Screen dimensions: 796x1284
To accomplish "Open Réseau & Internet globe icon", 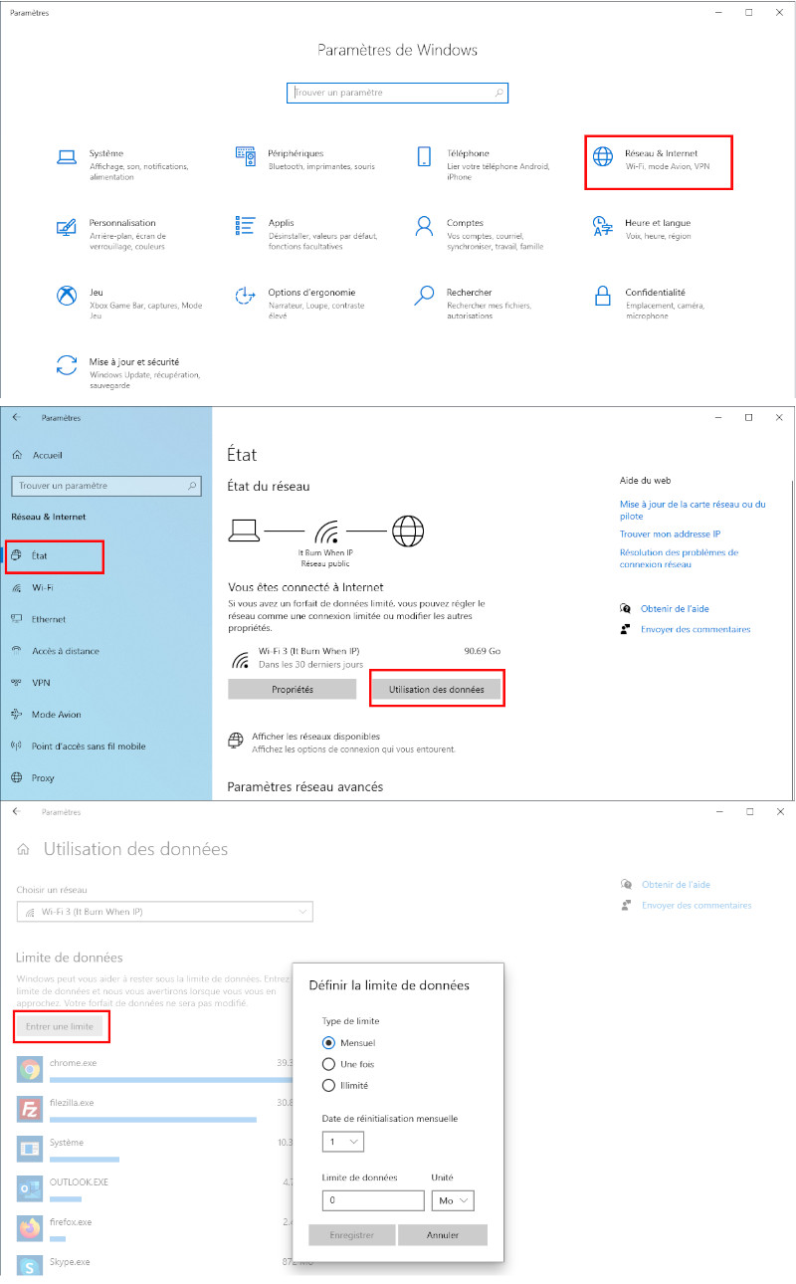I will 603,157.
